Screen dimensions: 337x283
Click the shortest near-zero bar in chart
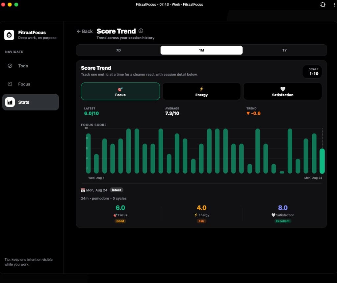(x=282, y=172)
